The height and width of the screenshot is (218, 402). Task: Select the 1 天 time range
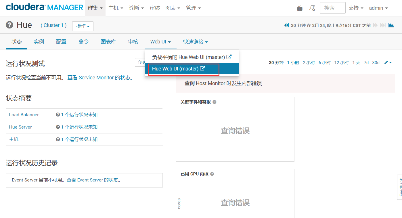point(356,62)
